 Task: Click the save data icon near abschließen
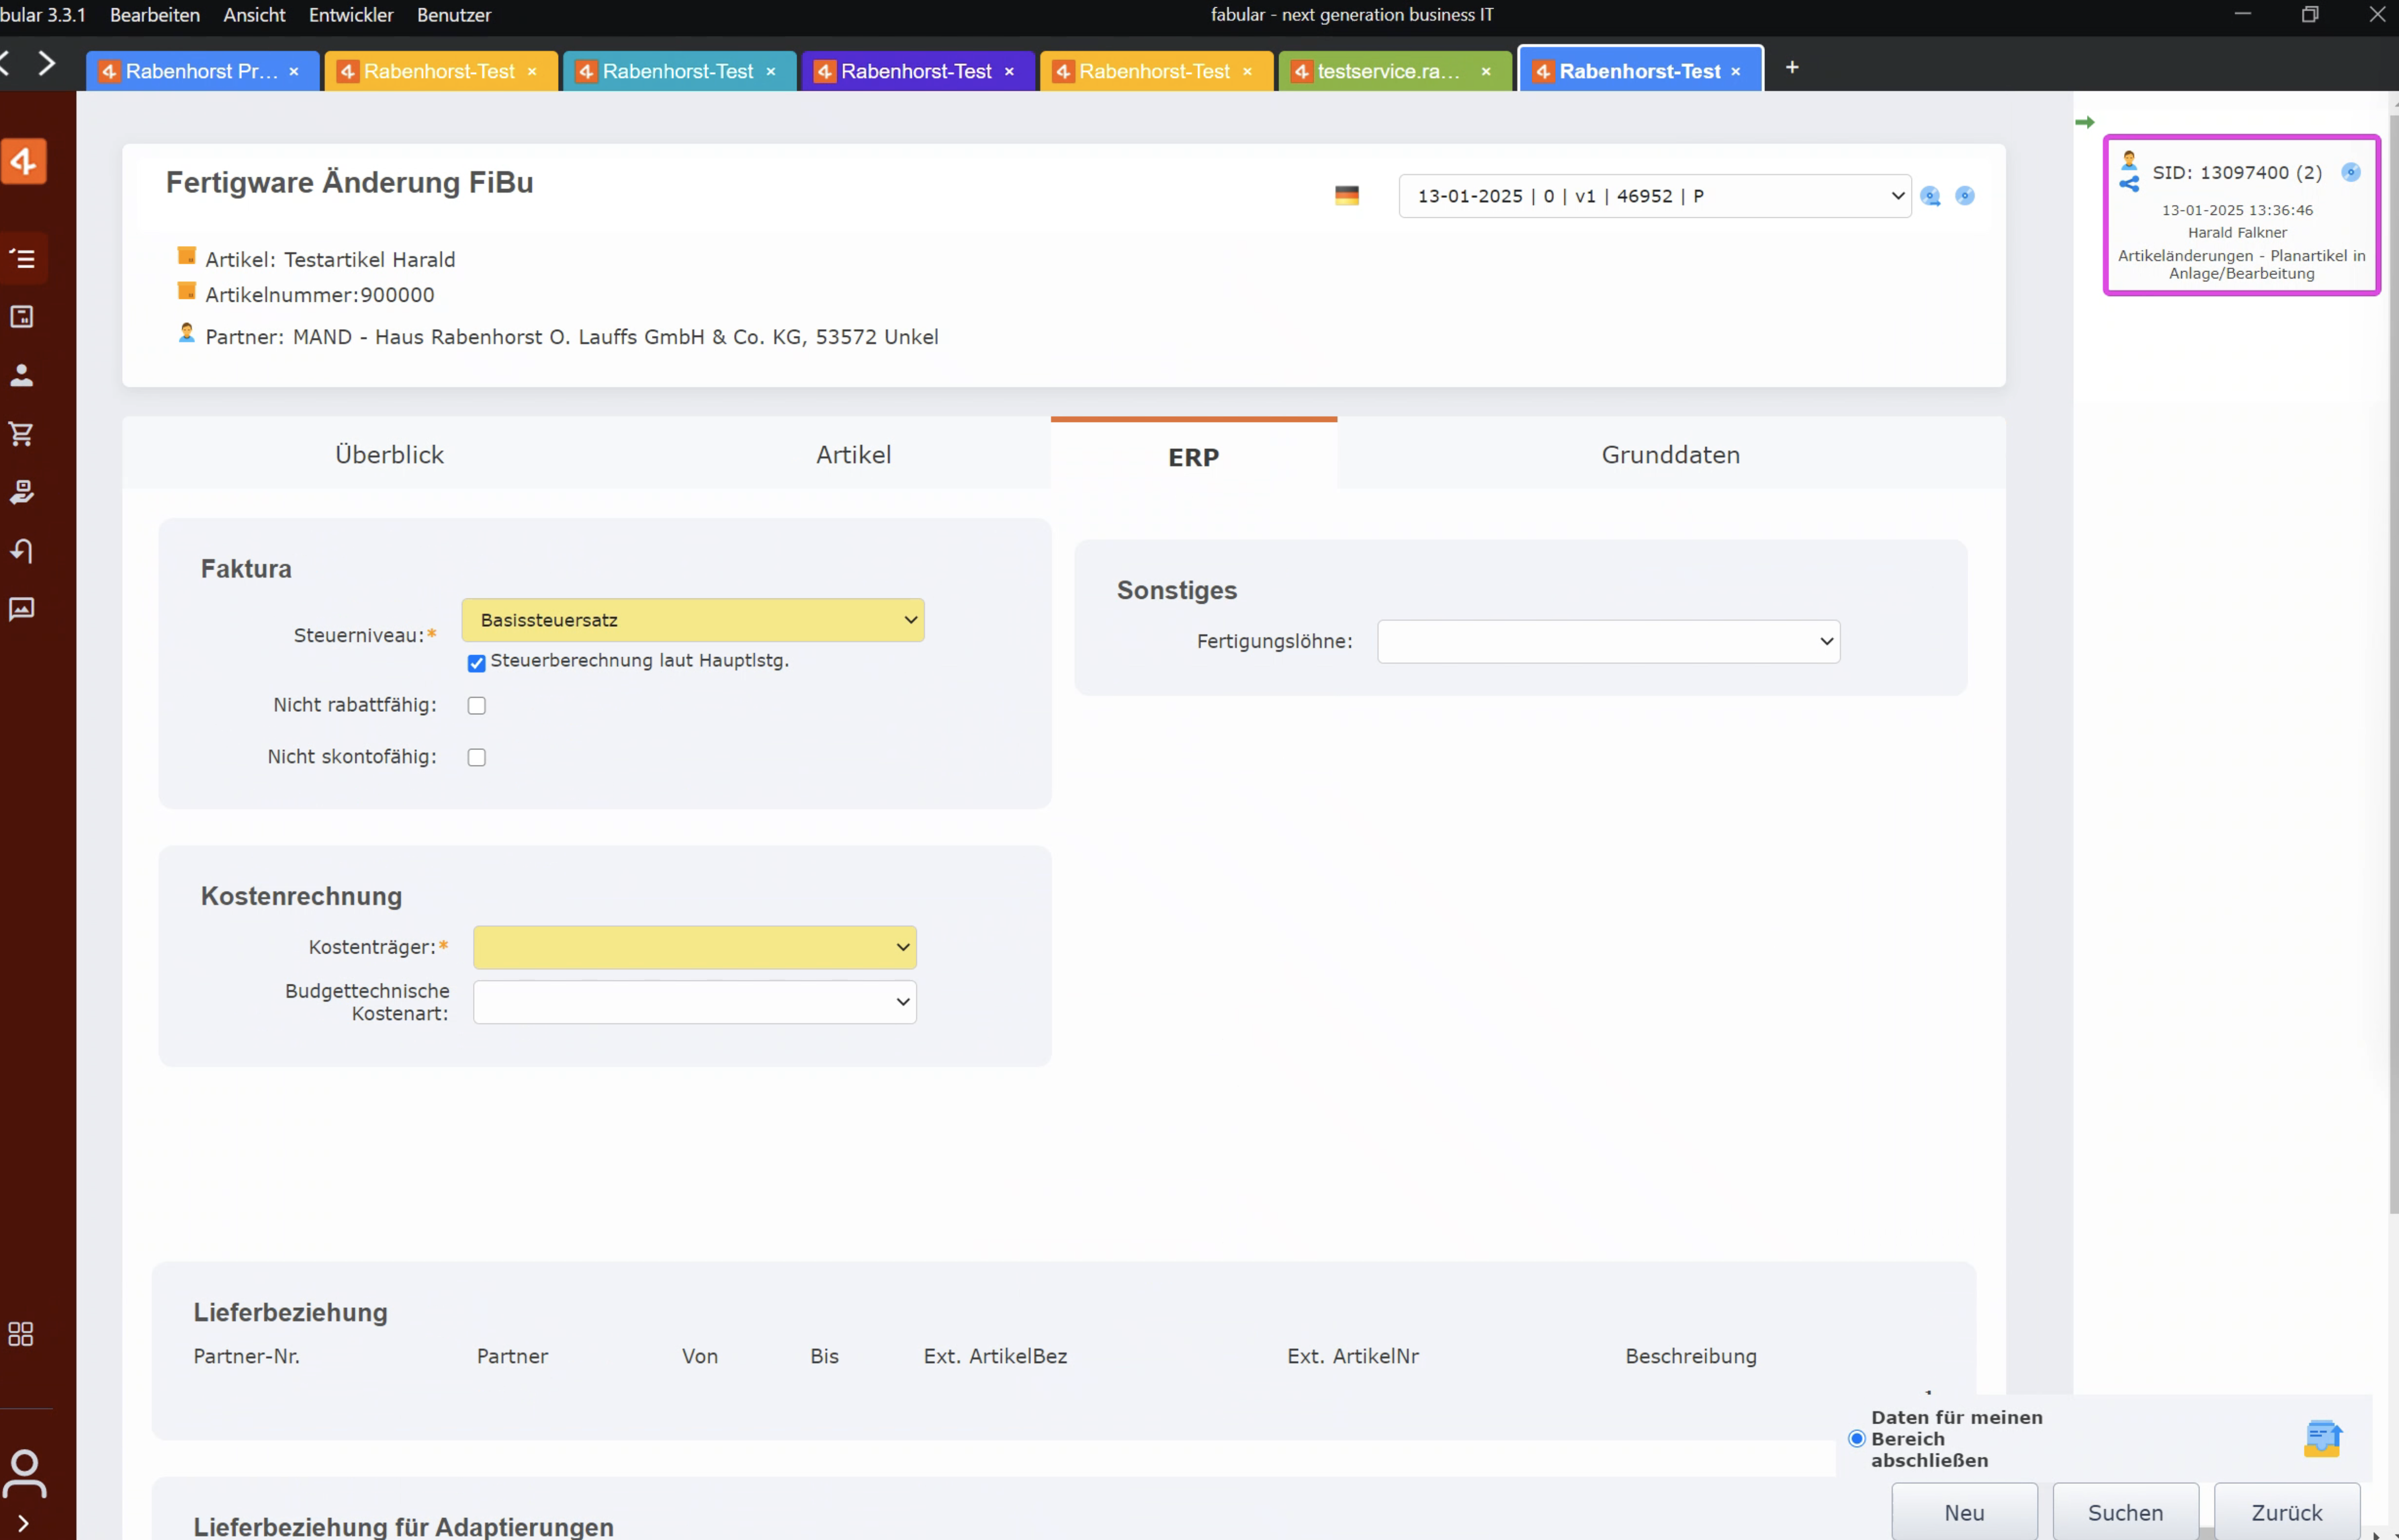pos(2322,1439)
